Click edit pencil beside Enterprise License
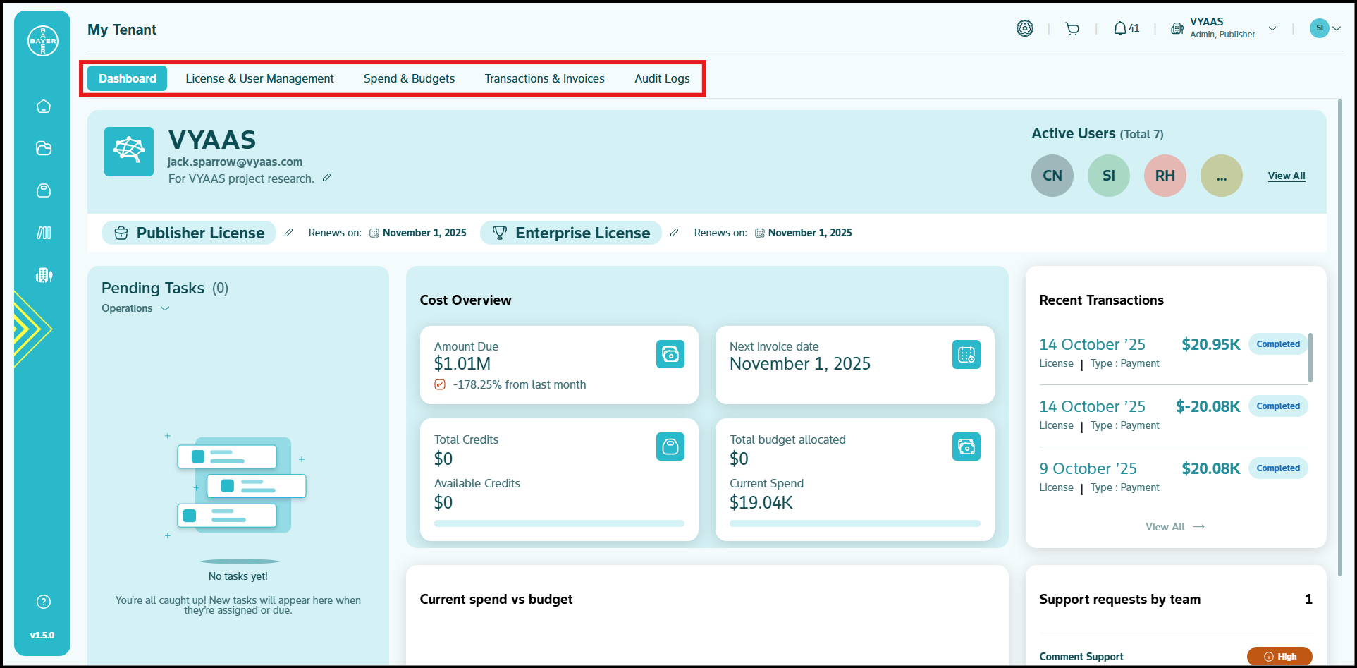This screenshot has height=668, width=1357. pyautogui.click(x=674, y=233)
